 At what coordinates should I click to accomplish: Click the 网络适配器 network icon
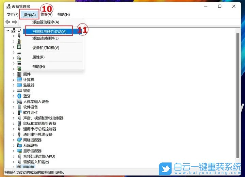coord(19,140)
